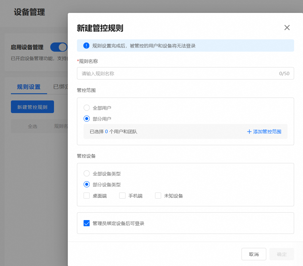Click the *规则名称 field label
Viewport: 303px width, 266px height.
click(x=87, y=61)
